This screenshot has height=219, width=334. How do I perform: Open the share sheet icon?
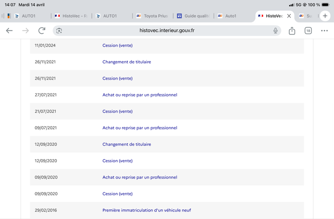[292, 30]
